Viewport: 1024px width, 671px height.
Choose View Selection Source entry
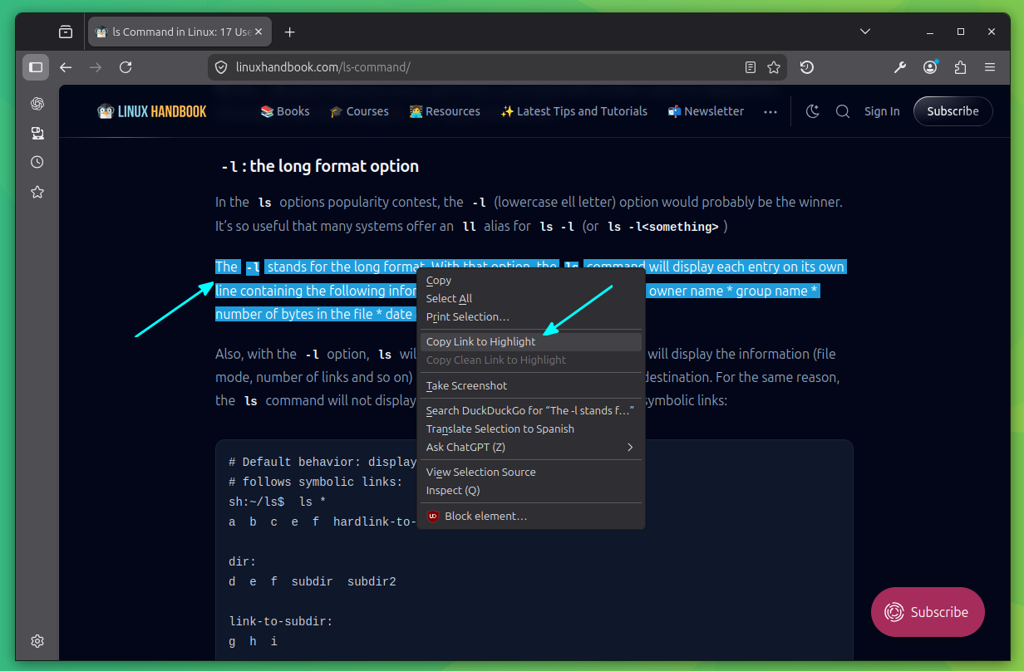531,473
